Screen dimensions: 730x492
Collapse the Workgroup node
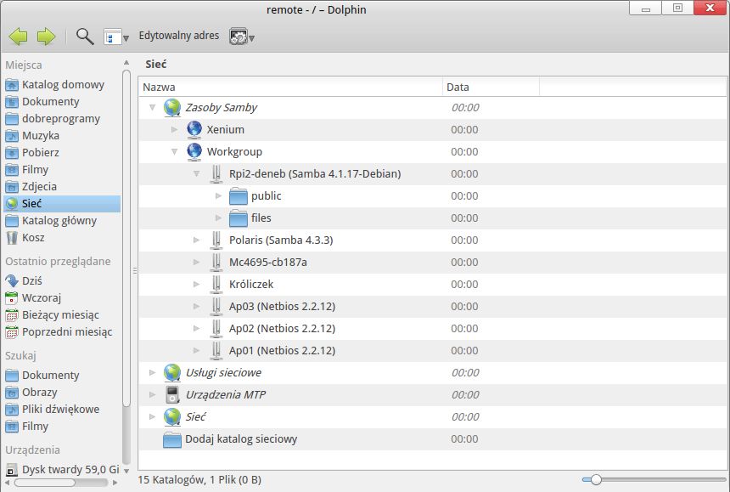[174, 152]
